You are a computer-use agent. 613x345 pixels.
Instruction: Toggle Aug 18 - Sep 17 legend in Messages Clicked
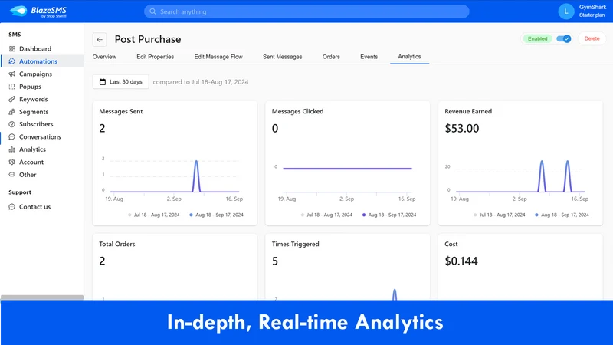click(389, 215)
